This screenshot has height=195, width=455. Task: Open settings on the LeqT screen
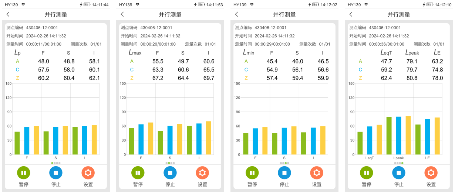431,173
